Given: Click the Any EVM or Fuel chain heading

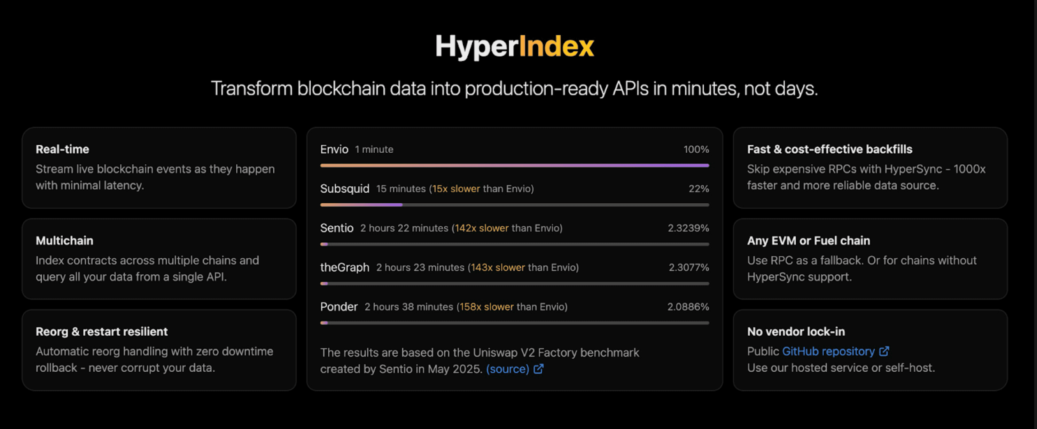Looking at the screenshot, I should [808, 241].
